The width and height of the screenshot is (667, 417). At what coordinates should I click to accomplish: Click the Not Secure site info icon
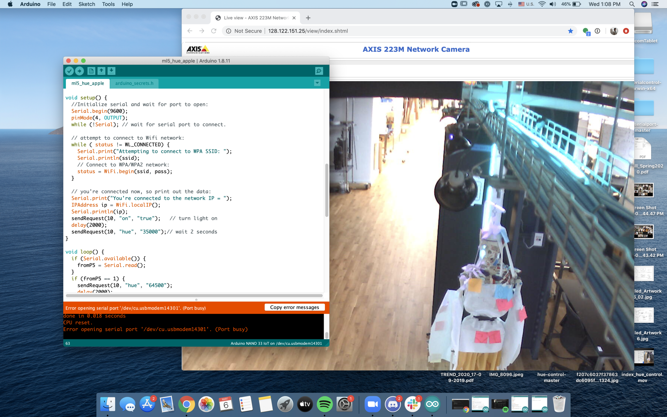click(x=229, y=31)
